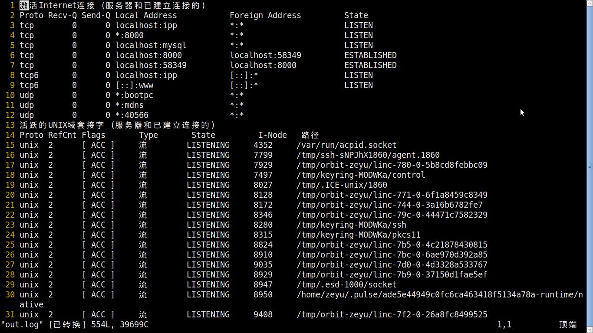Place cursor on /tmp/keyring-MODWKa/ssh path
Screen dimensions: 593x333
[x=351, y=225]
